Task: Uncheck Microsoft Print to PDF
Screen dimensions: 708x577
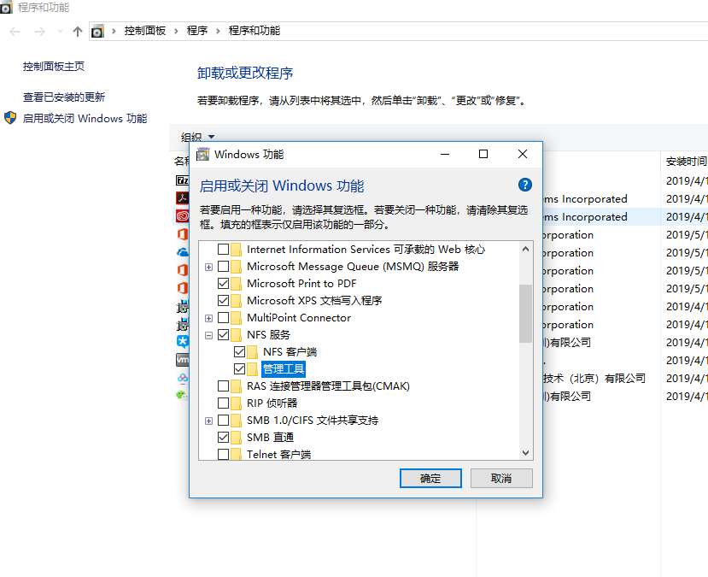Action: pos(223,283)
